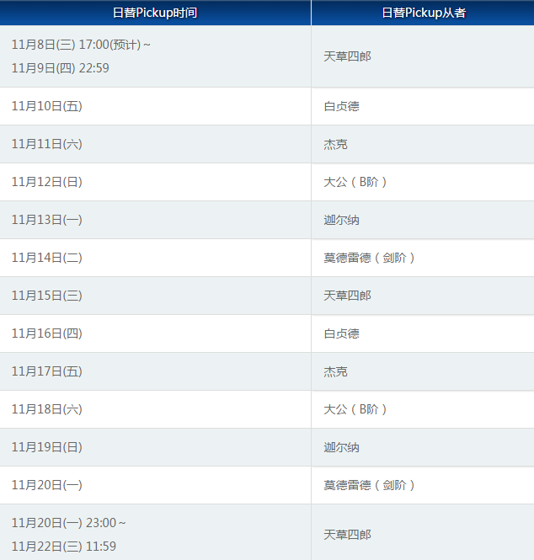Screen dimensions: 534x560
Task: Click 杰克 in the 11月11日 row
Action: point(335,144)
